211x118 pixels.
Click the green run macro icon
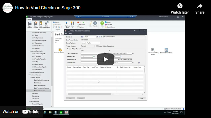click(x=83, y=22)
